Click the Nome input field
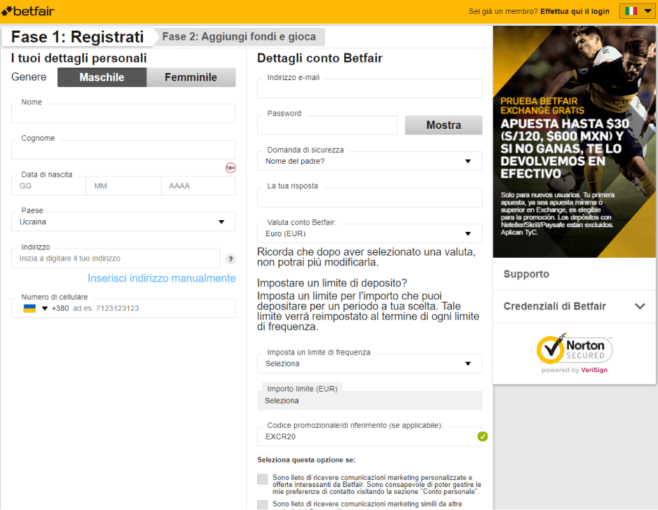 coord(123,114)
